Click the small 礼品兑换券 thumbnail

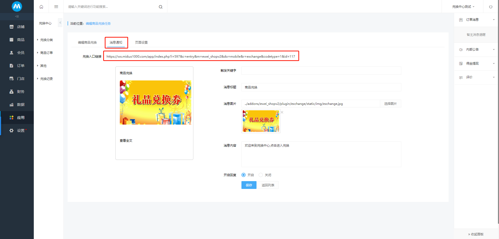pos(261,121)
